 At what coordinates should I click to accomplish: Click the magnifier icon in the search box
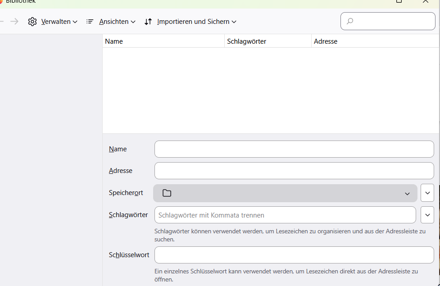click(350, 21)
